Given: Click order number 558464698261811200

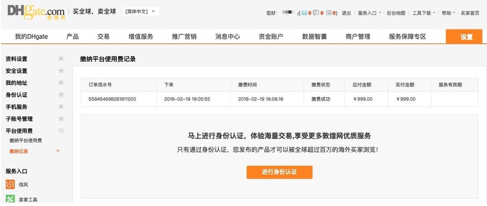Looking at the screenshot, I should (112, 99).
